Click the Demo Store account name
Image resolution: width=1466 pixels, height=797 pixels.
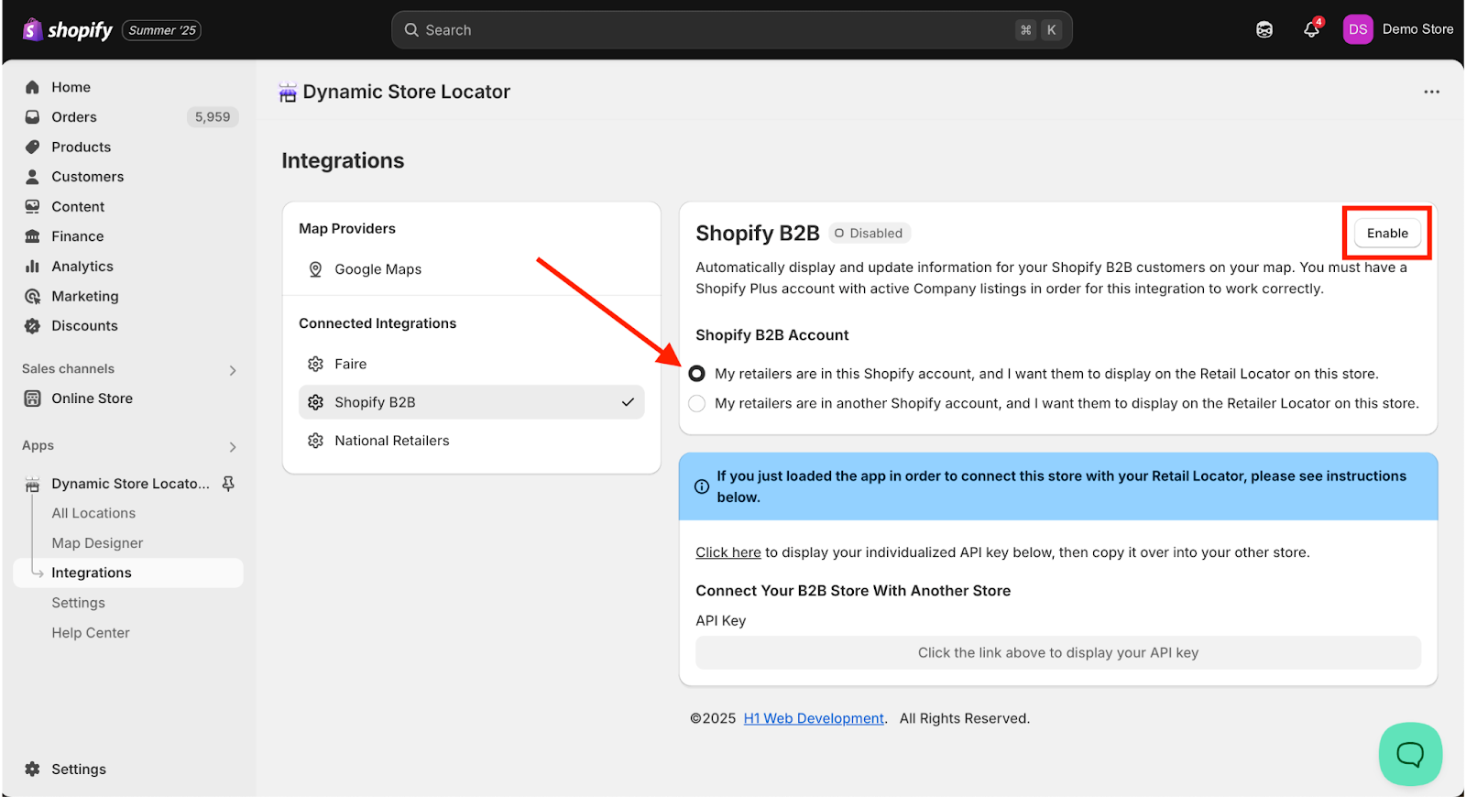1417,29
